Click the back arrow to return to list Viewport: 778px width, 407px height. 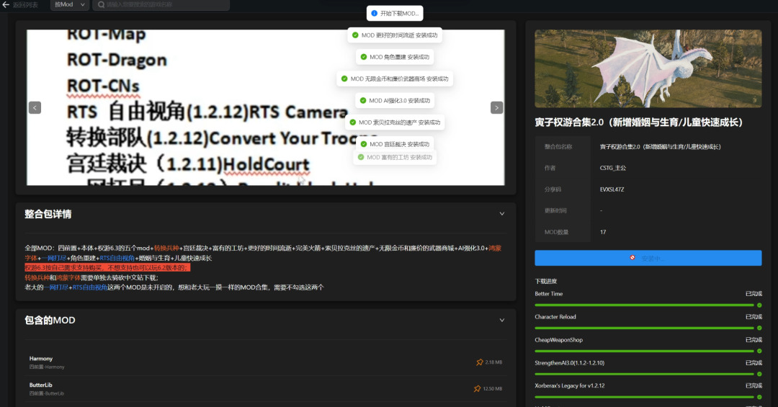pos(6,4)
